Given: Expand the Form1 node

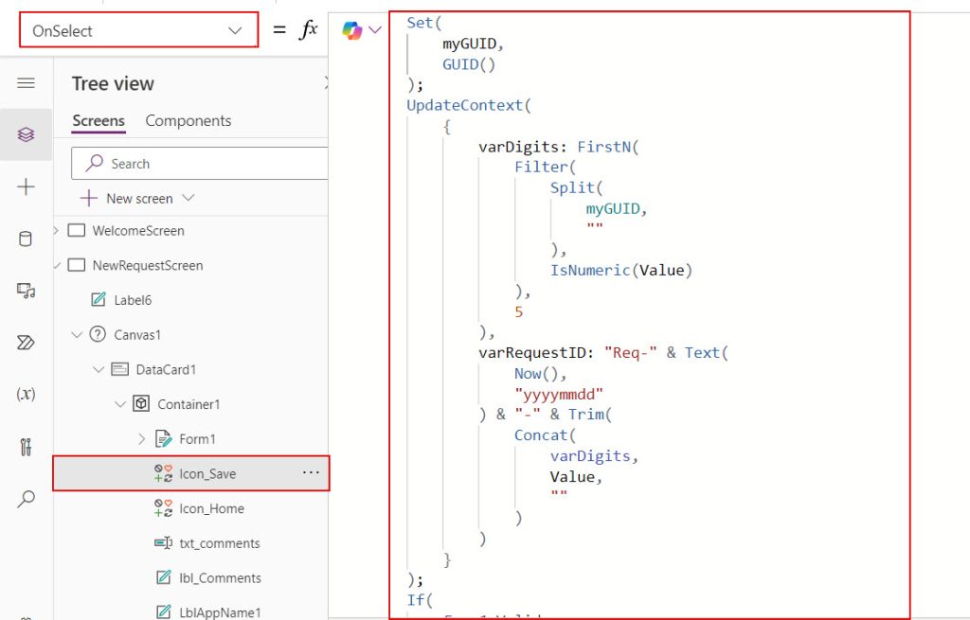Looking at the screenshot, I should 142,439.
